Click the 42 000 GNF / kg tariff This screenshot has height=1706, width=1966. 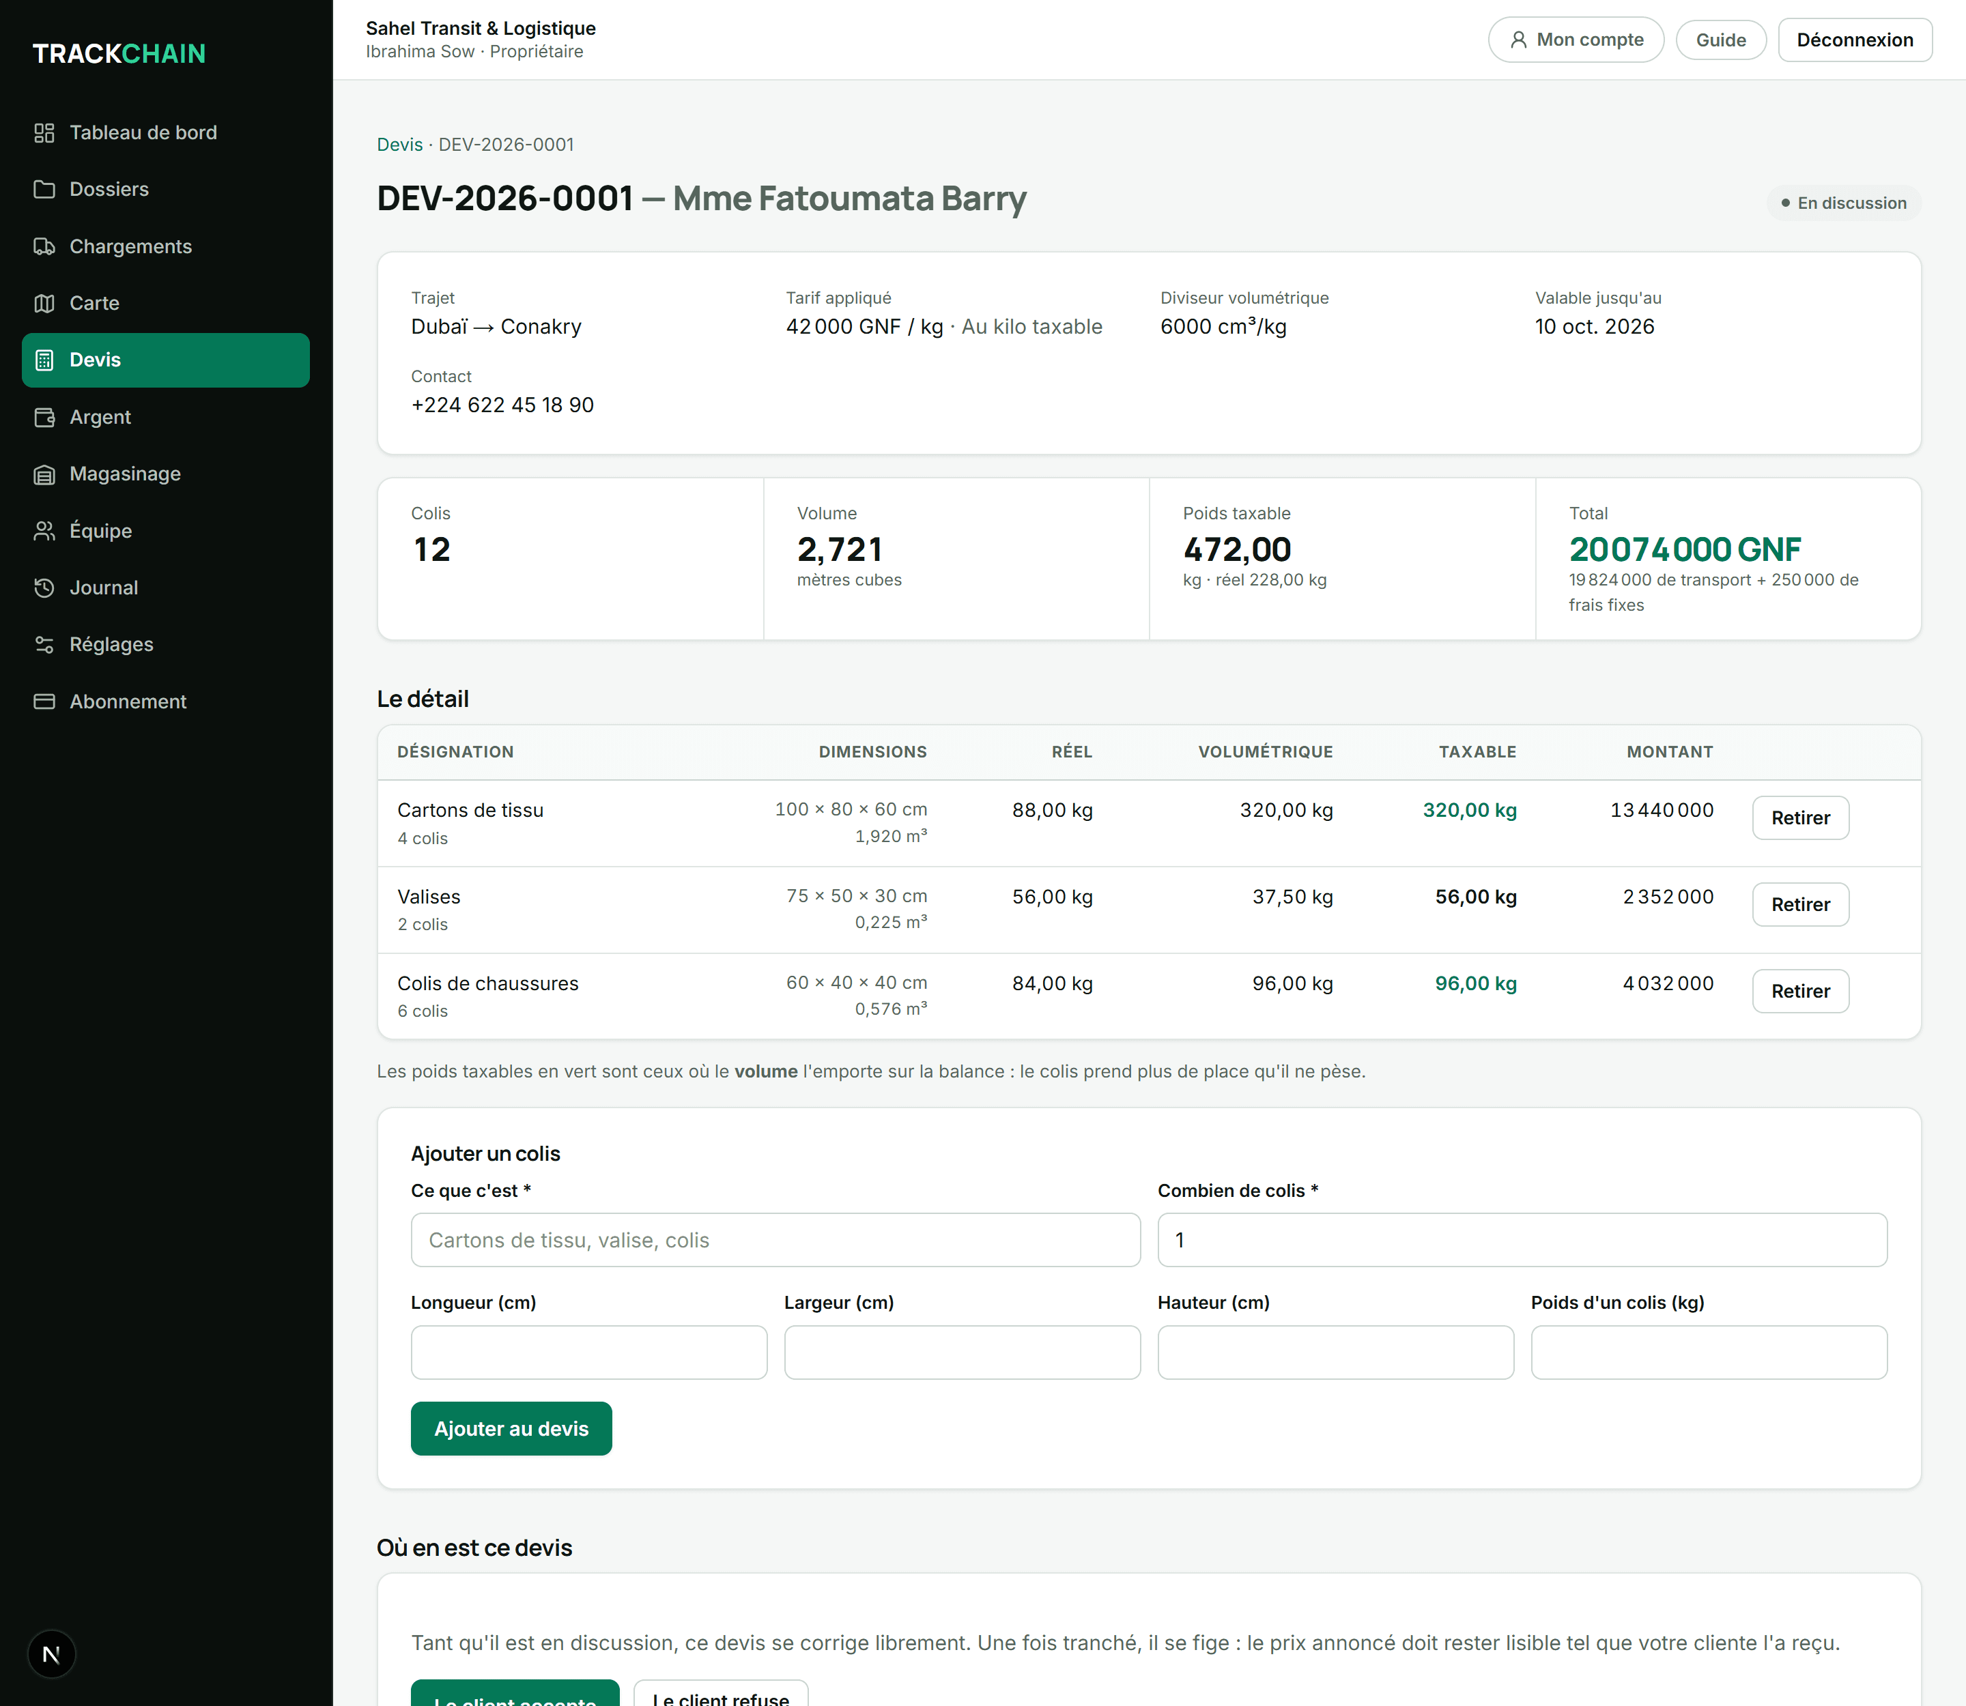click(864, 327)
